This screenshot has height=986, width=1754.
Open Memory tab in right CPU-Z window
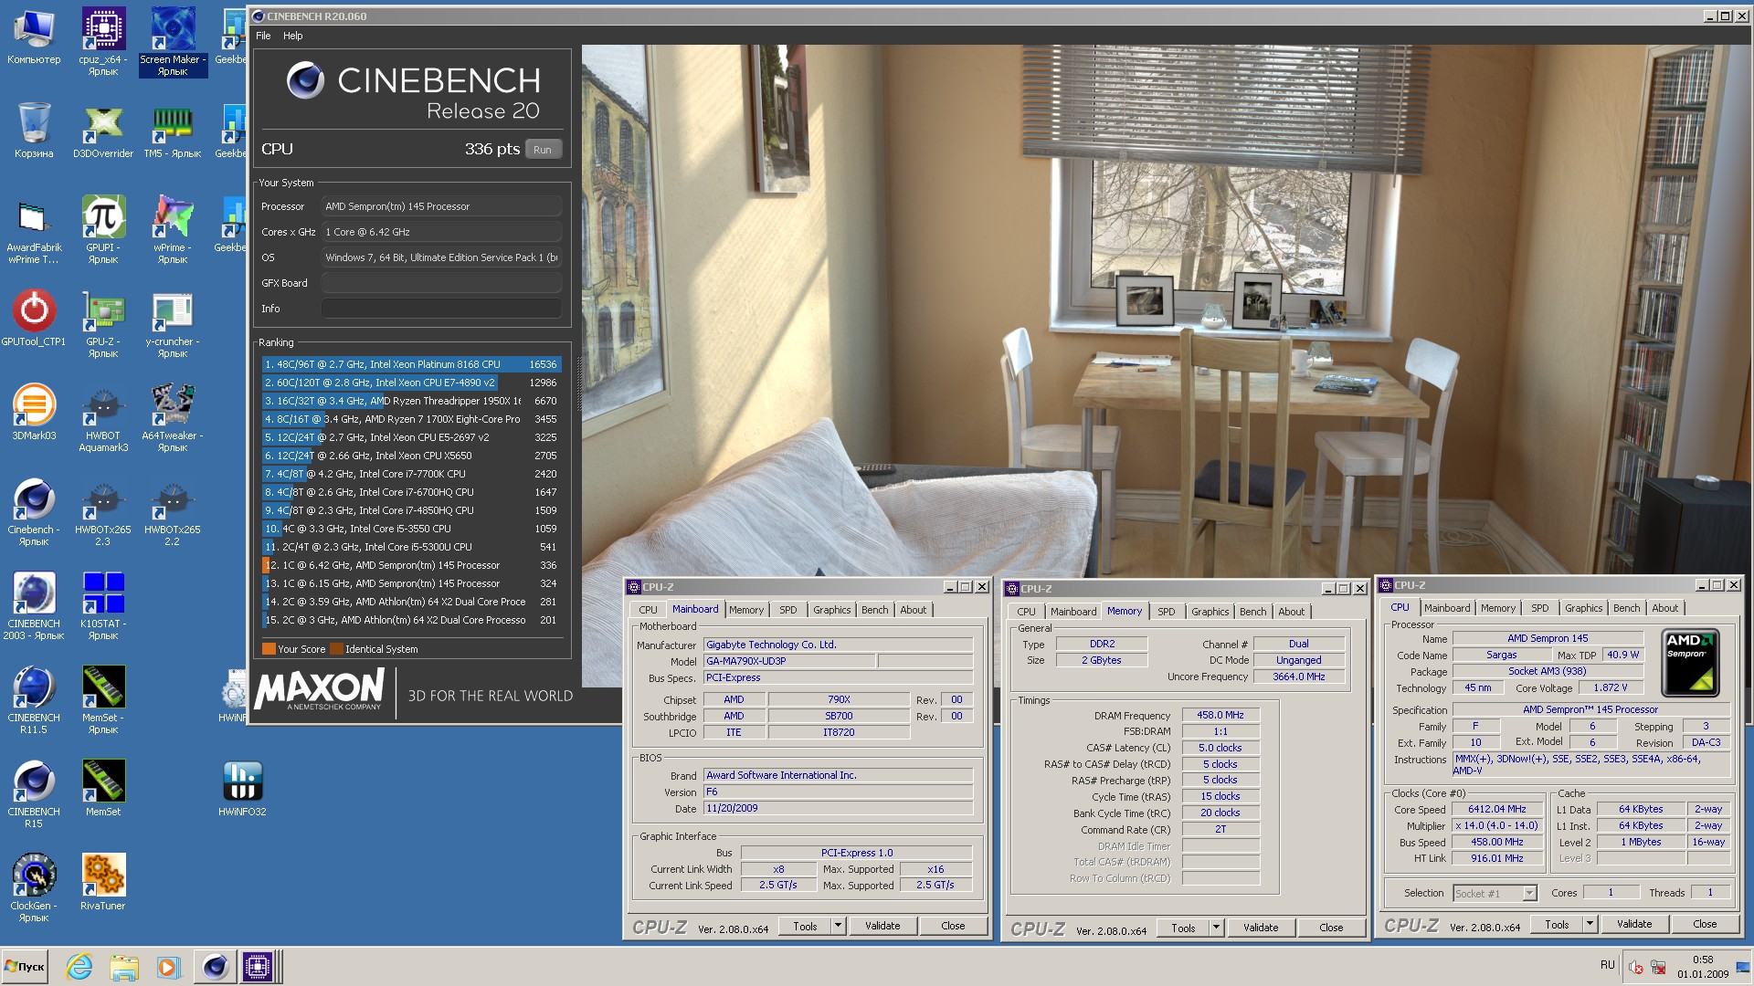coord(1498,608)
